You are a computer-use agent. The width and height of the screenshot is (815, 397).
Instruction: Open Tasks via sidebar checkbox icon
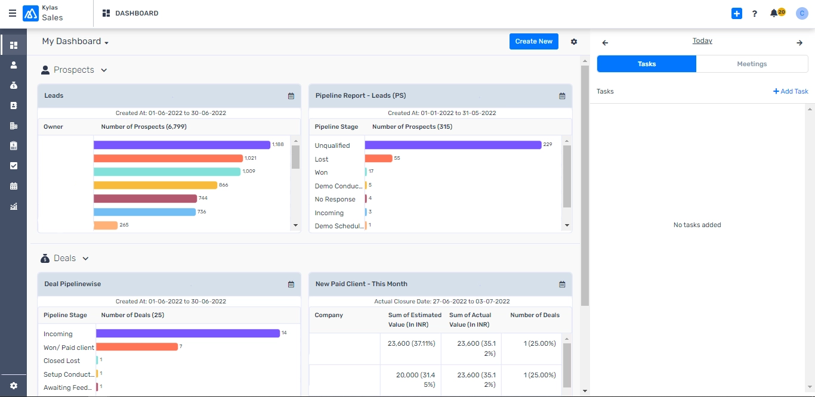(14, 166)
